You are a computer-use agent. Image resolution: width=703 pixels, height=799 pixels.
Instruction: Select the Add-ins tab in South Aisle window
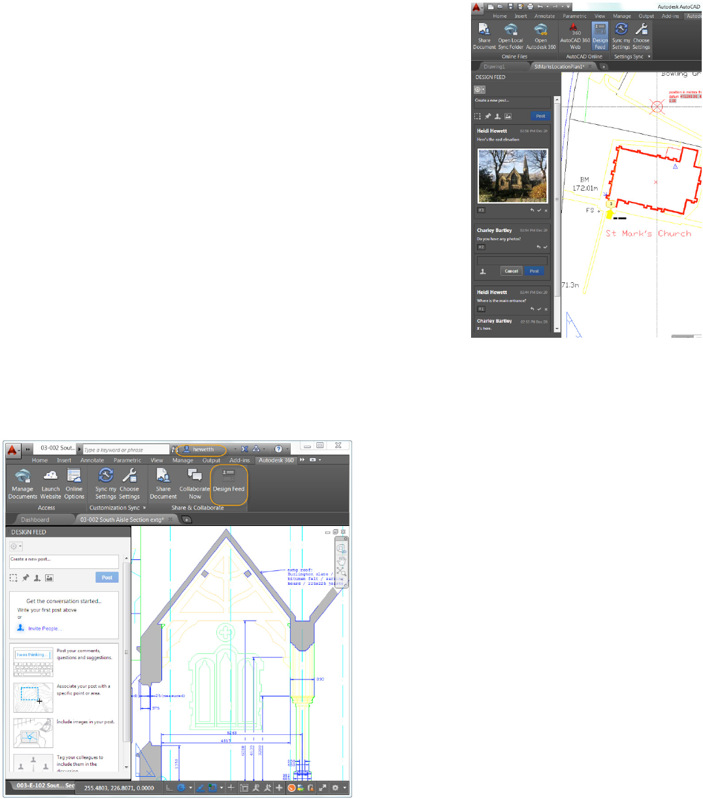[240, 461]
